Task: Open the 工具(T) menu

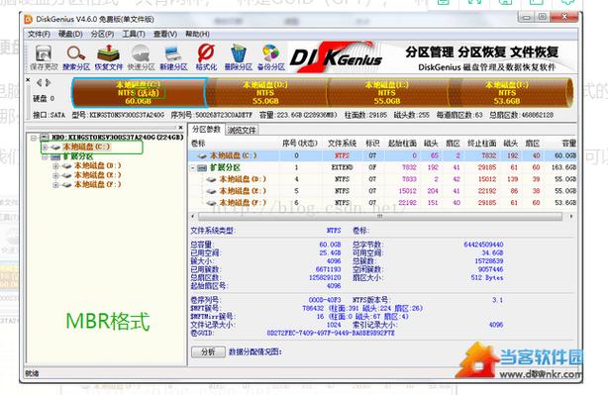Action: pos(134,34)
